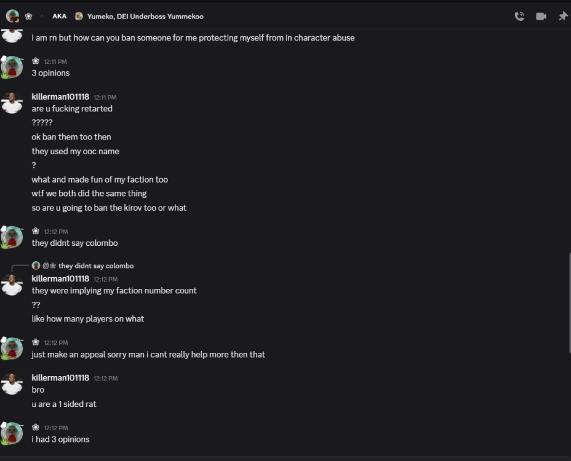Click the AKA nicknames "Yumeko, DEI Underboss Yummekoo"

tap(145, 17)
